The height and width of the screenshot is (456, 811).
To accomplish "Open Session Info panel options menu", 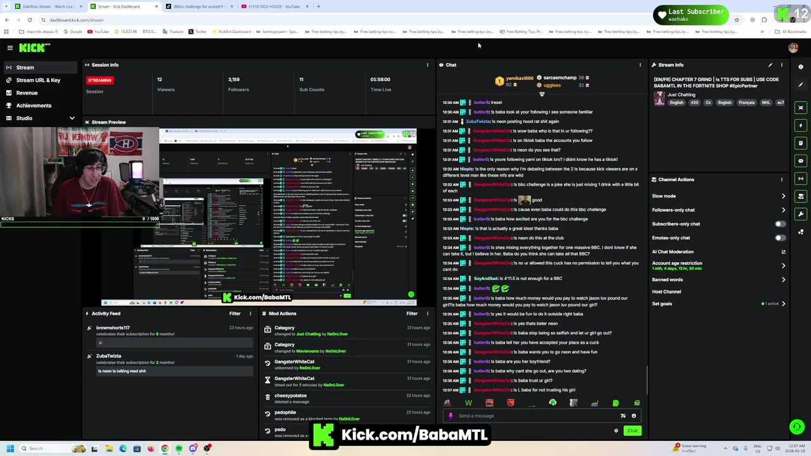I will (427, 65).
